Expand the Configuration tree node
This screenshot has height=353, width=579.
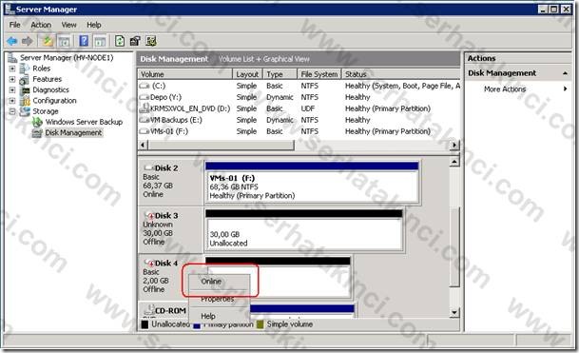12,101
